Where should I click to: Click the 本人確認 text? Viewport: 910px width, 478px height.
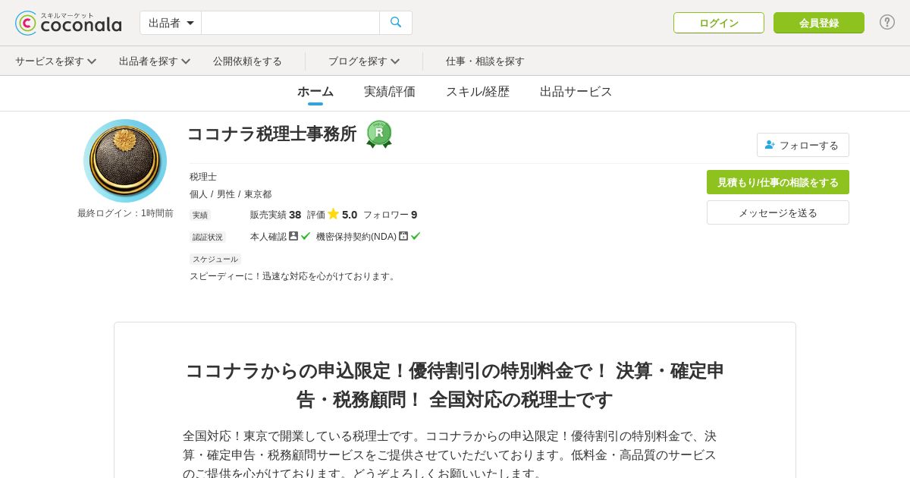coord(268,237)
